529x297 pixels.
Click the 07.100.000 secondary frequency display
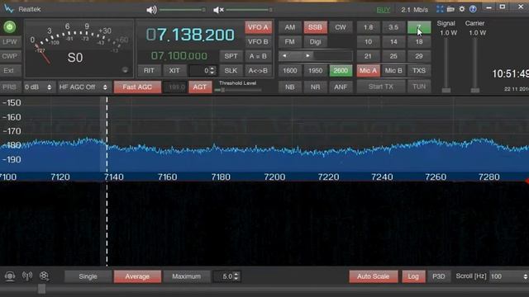click(179, 56)
